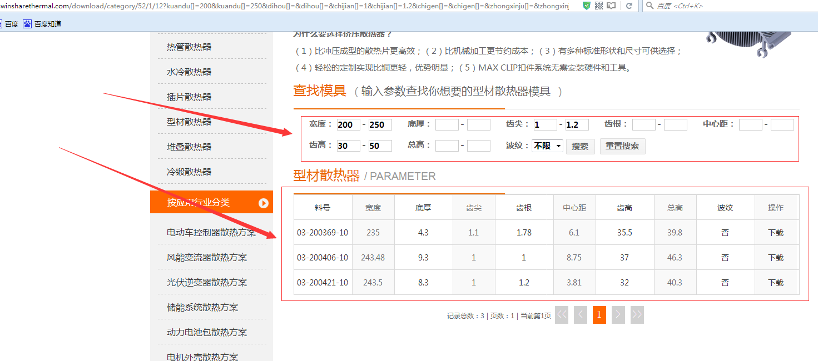This screenshot has height=361, width=818.
Task: Select current page number 1
Action: (599, 315)
